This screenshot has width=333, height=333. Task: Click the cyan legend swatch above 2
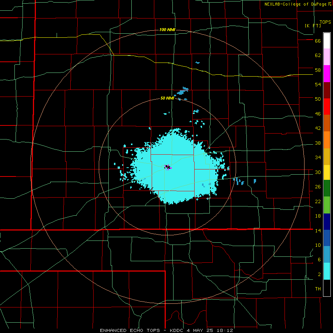(x=327, y=271)
